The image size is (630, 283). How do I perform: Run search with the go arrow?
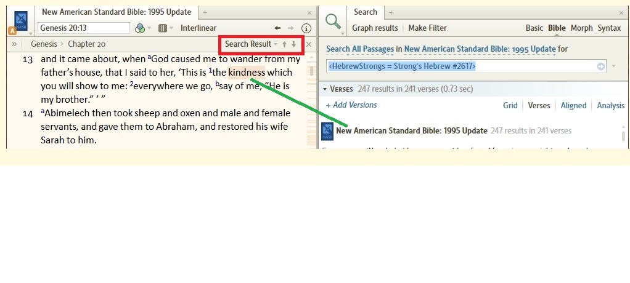[x=600, y=66]
